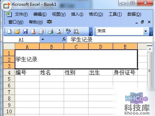Screen dimensions: 155x116
Task: Select cell containing 性别
Action: click(x=76, y=72)
